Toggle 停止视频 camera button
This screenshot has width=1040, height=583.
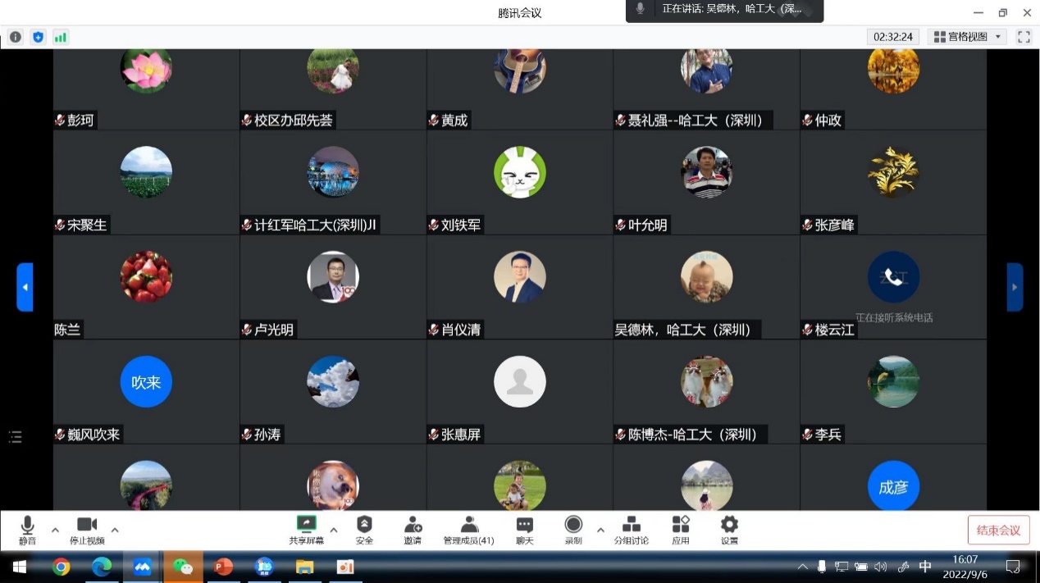pos(87,526)
